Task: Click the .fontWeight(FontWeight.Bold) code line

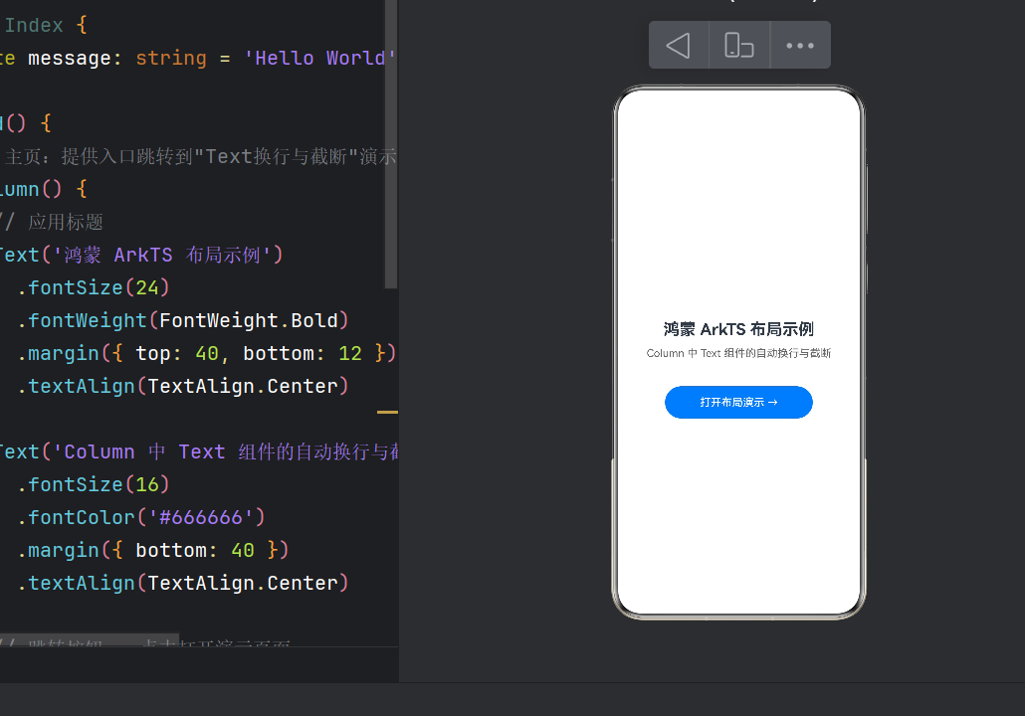Action: pos(183,320)
